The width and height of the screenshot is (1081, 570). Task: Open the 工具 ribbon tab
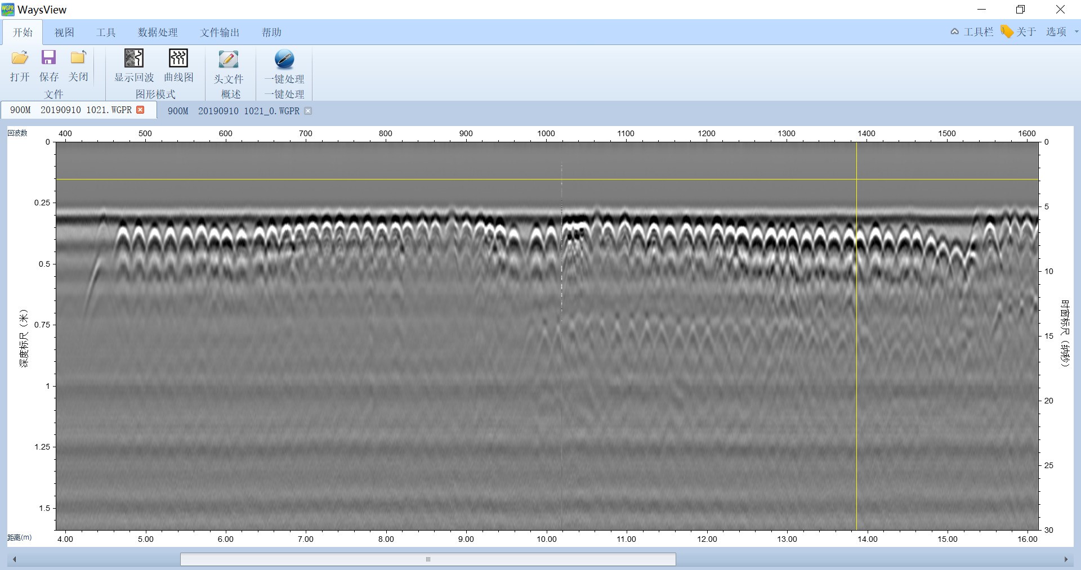coord(106,32)
